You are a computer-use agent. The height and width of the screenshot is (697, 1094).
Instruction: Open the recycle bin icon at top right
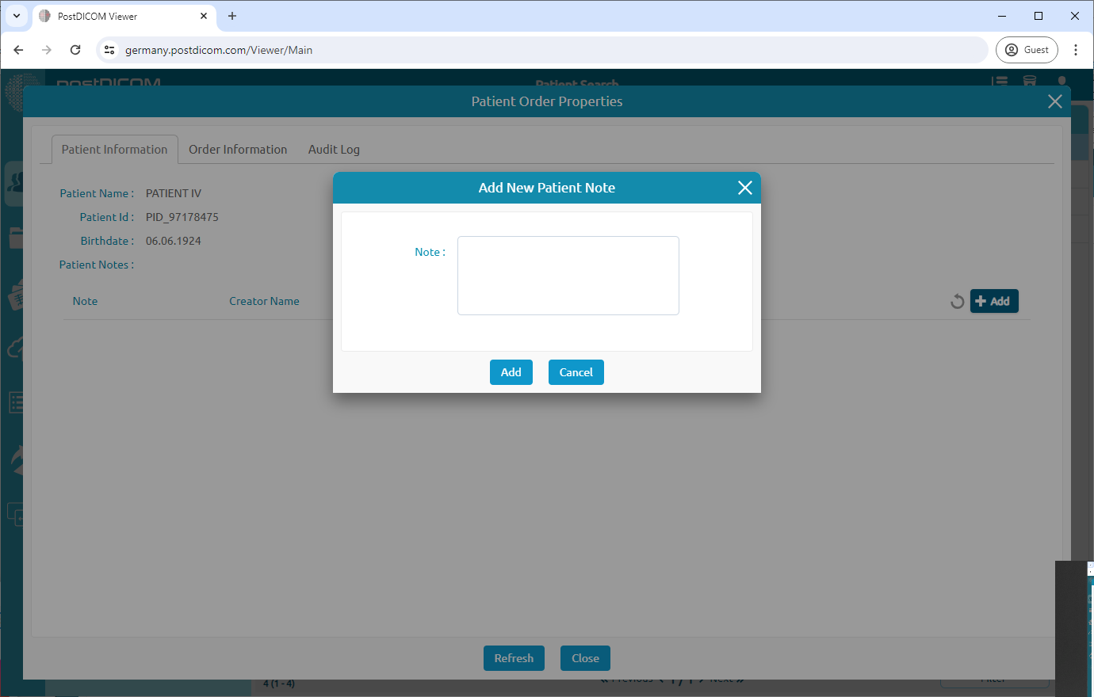tap(1030, 81)
